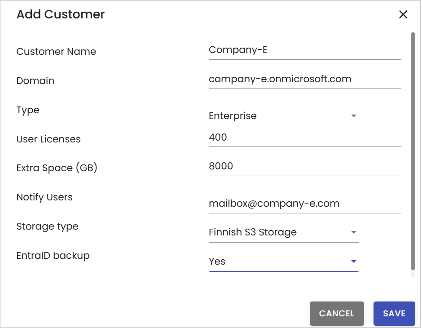Click the Add Customer dialog title
Image resolution: width=422 pixels, height=328 pixels.
[61, 14]
